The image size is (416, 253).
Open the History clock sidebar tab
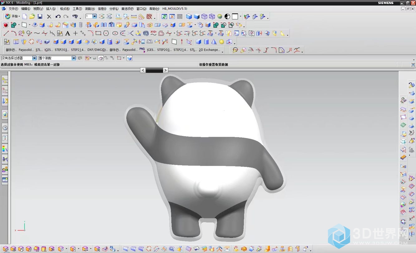coord(5,127)
